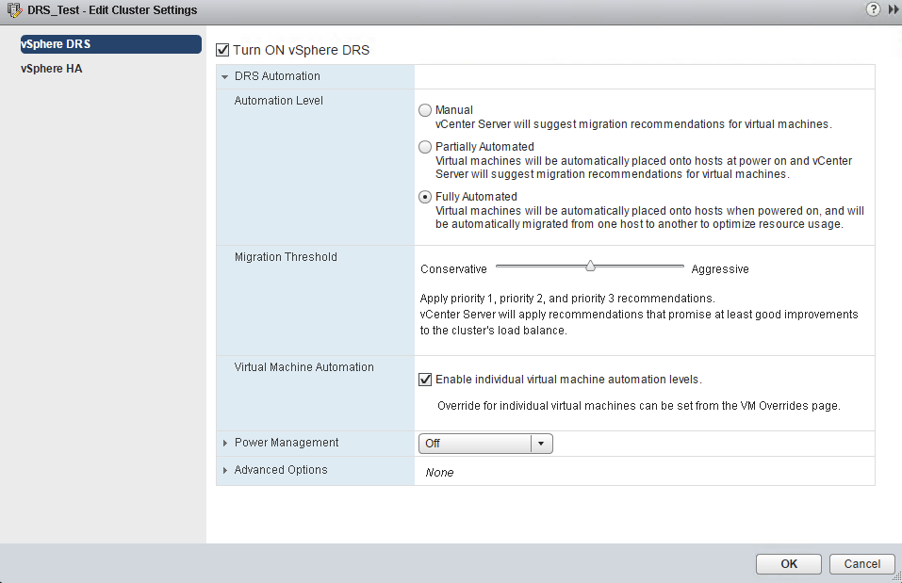Click the DRS_Test - Edit Cluster Settings title
This screenshot has width=902, height=583.
(112, 9)
